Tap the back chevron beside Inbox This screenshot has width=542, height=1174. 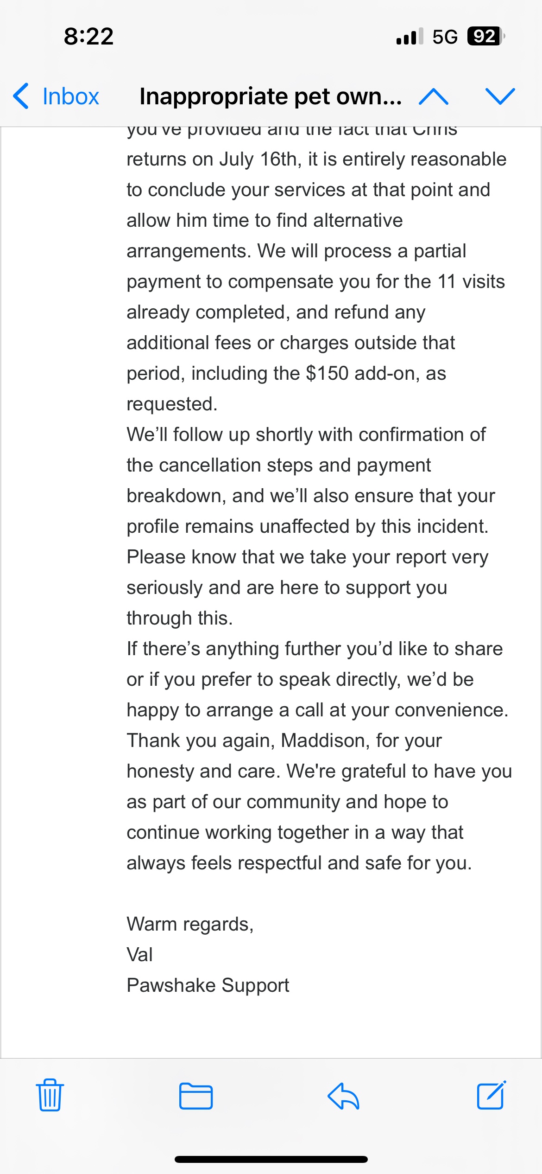[x=21, y=96]
